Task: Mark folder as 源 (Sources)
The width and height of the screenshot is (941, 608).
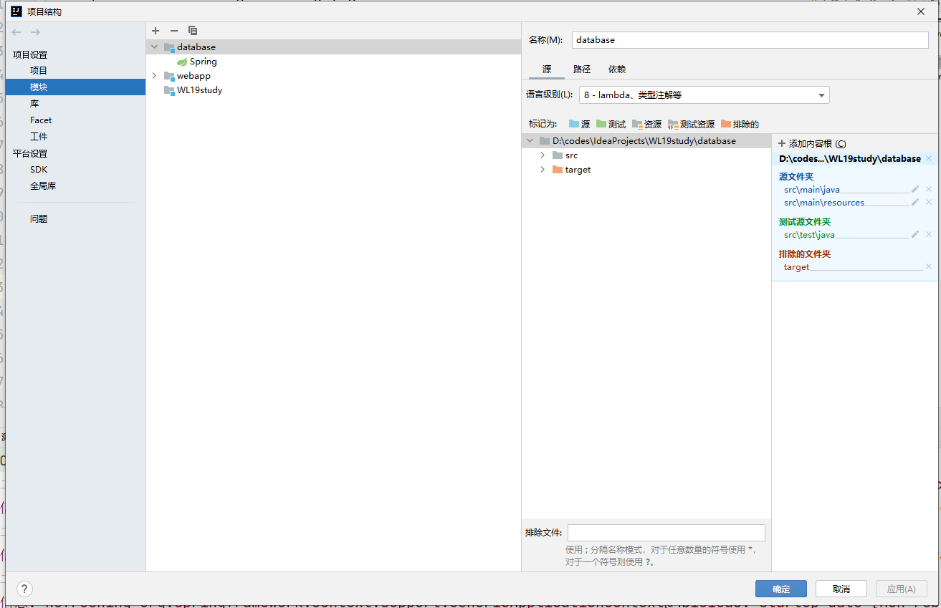Action: coord(579,124)
